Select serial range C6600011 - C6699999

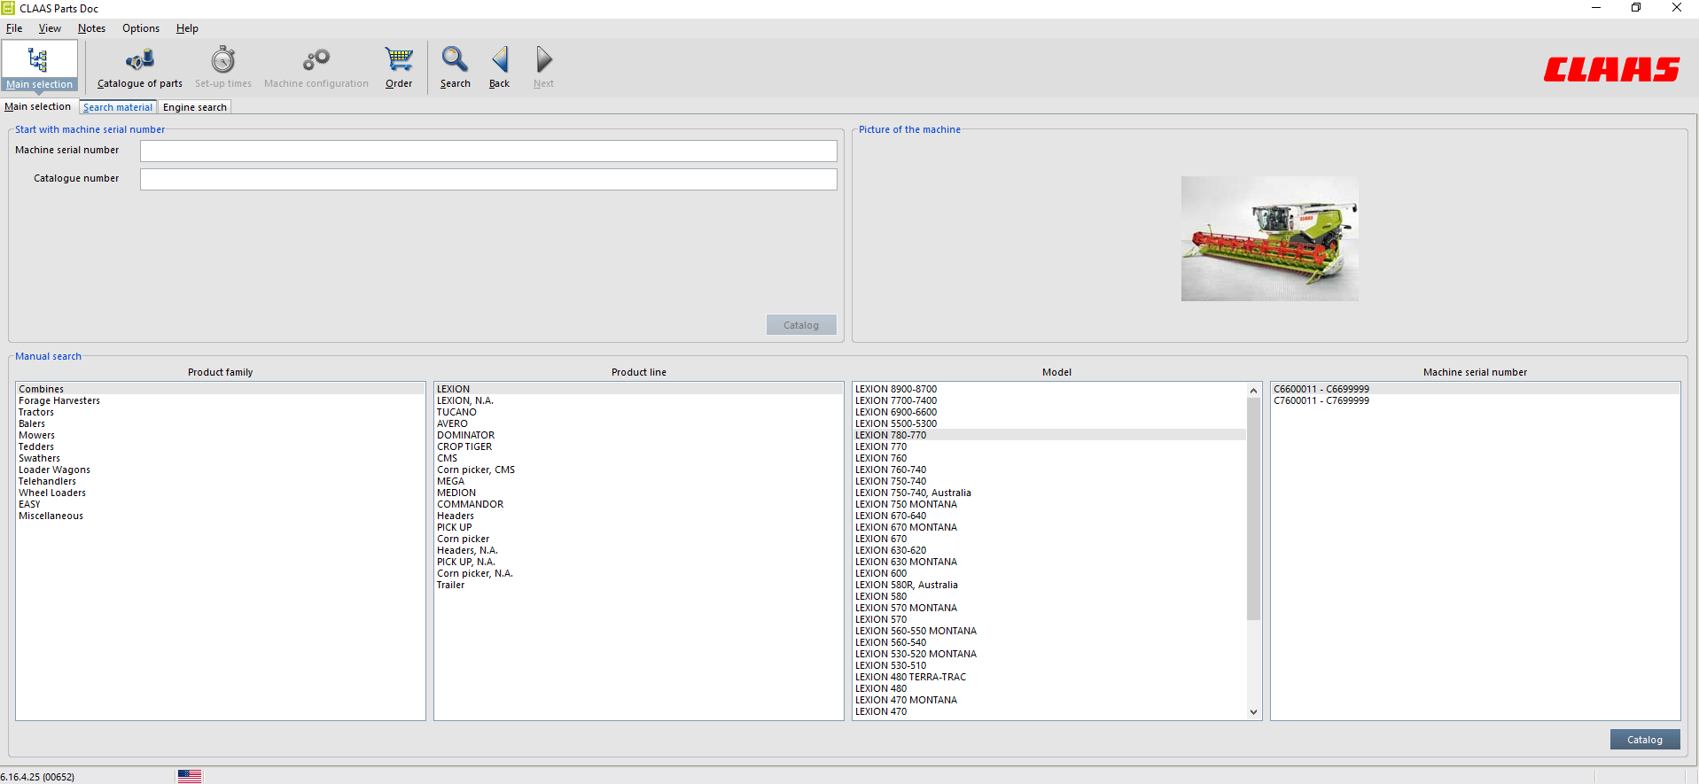1475,389
